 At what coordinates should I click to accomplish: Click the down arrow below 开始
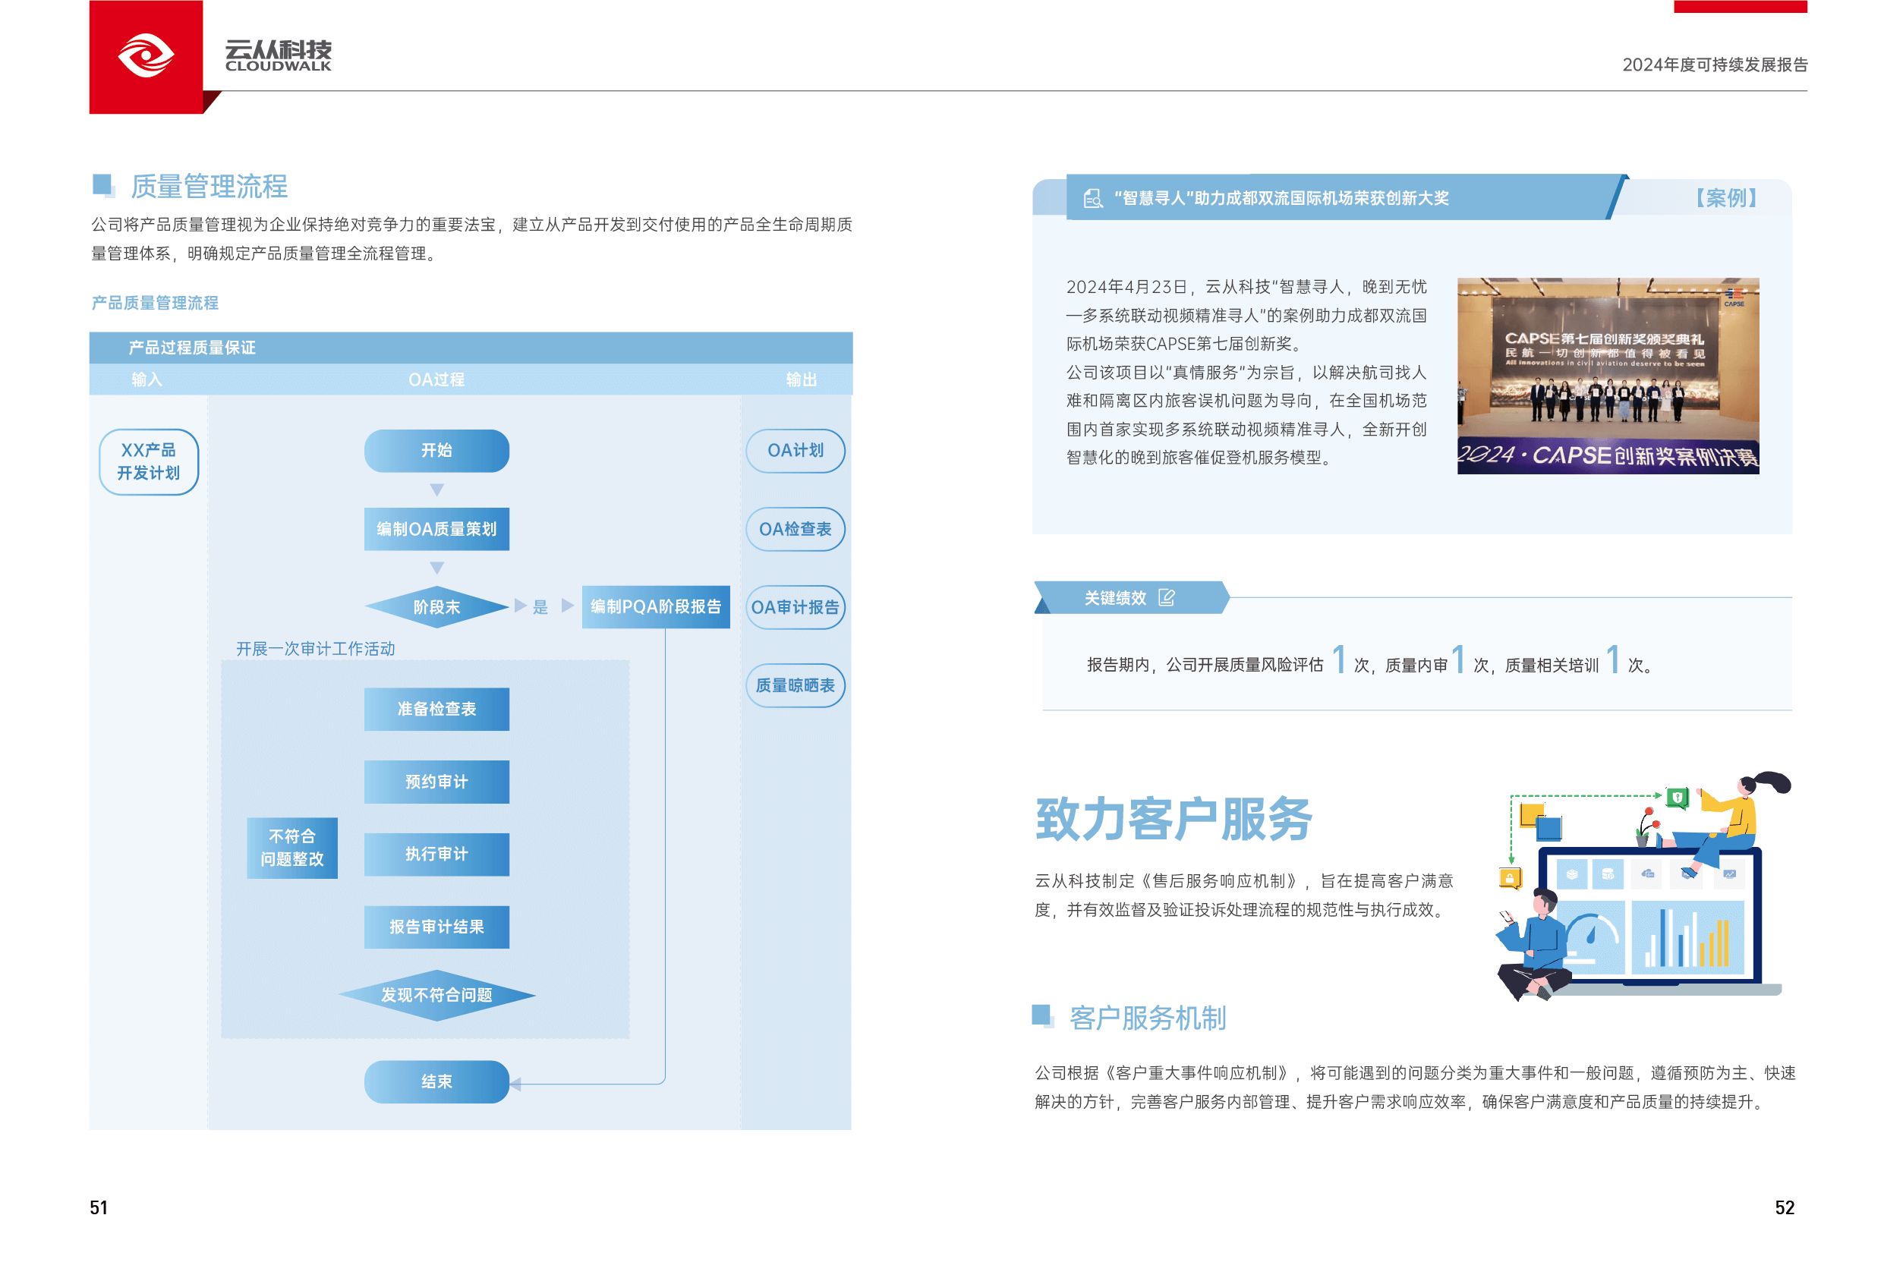[437, 490]
